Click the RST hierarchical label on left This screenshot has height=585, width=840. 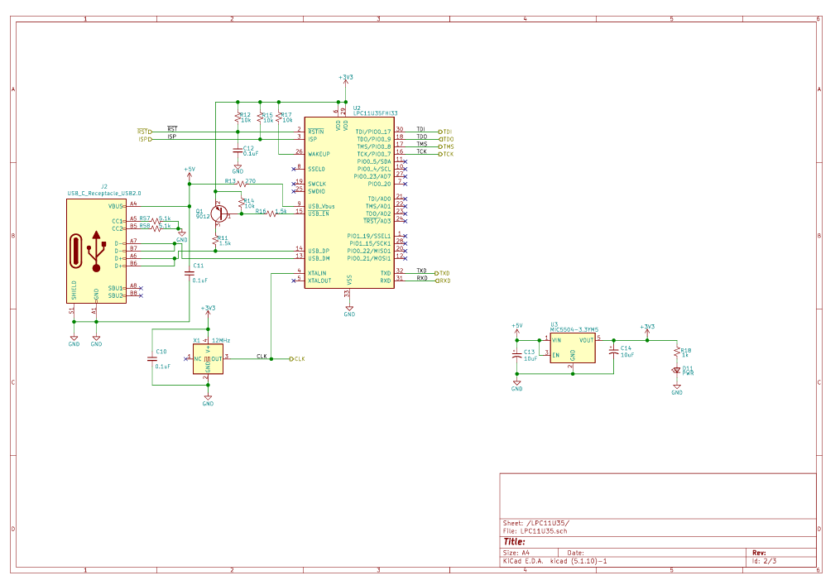[x=144, y=132]
